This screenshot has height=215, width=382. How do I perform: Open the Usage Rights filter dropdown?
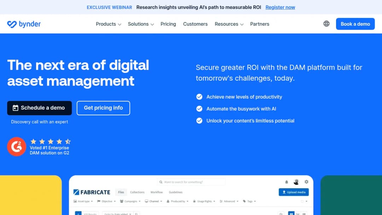pos(204,201)
